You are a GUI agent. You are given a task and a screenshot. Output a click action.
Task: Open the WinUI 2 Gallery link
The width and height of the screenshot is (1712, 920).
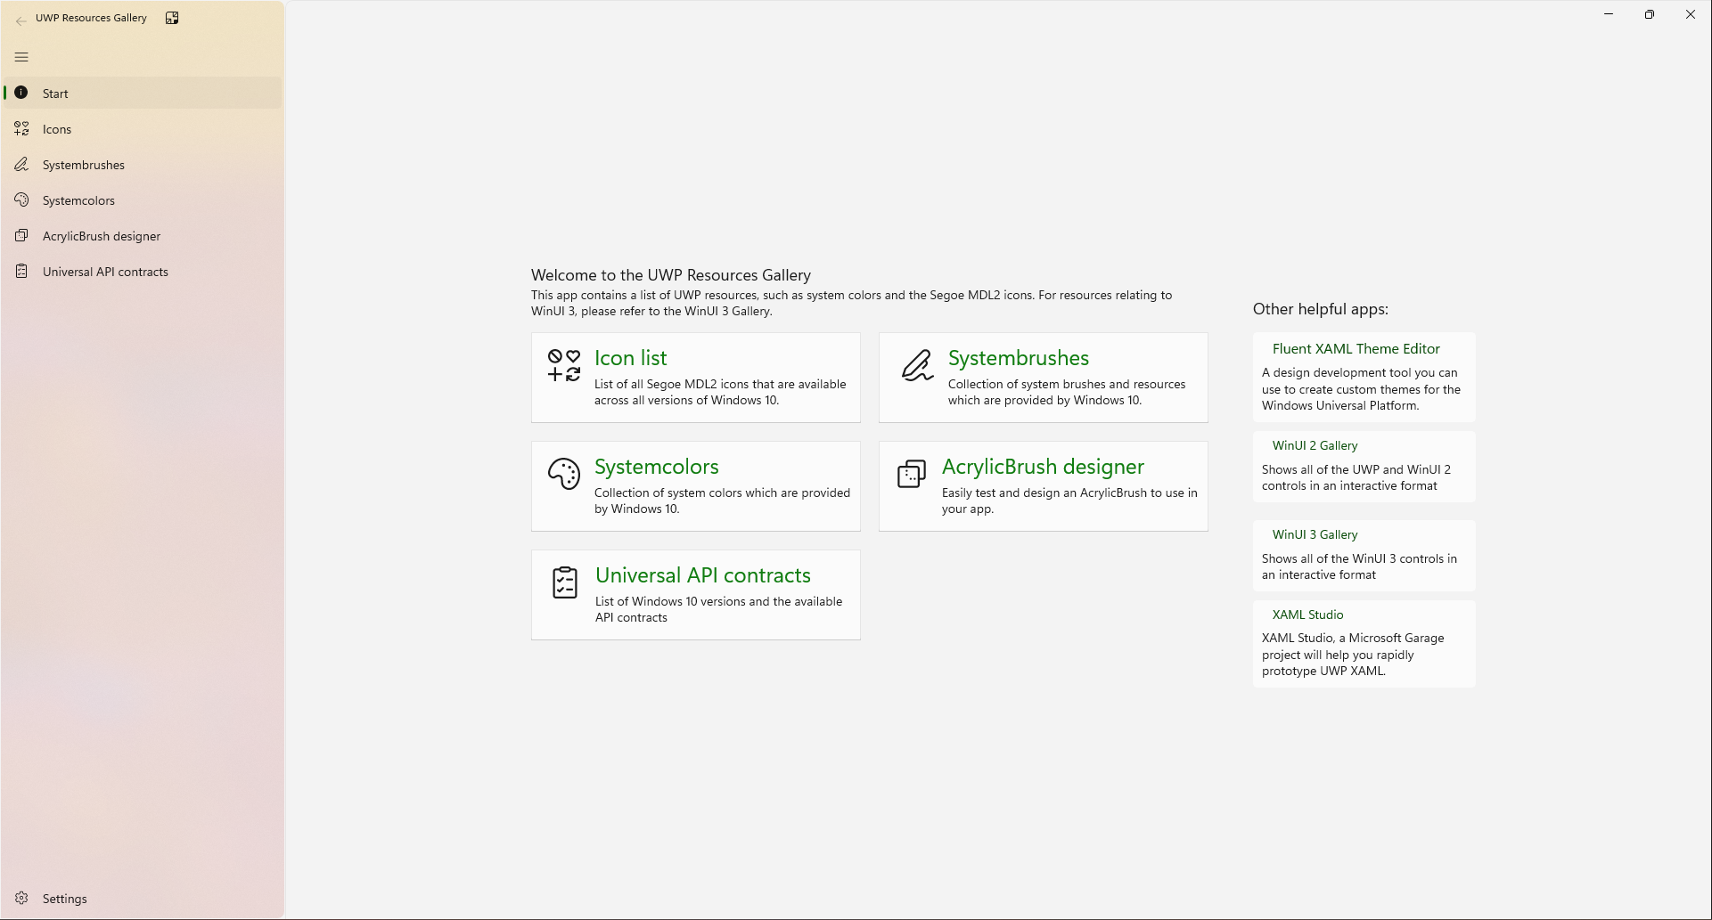click(1315, 445)
